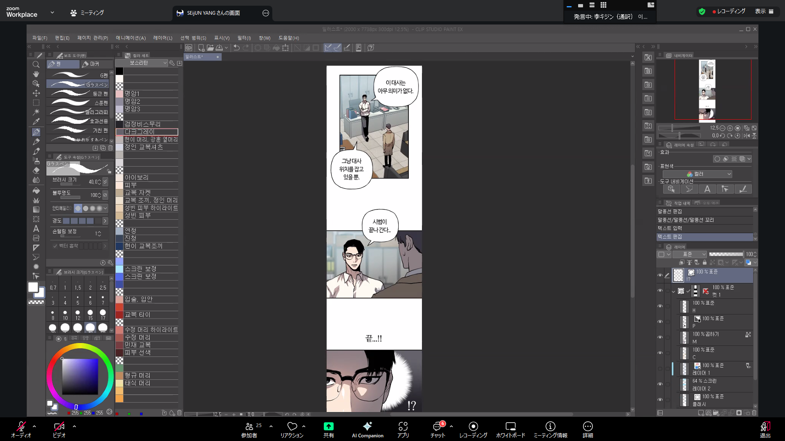Select the Fill bucket tool
The image size is (785, 441).
pyautogui.click(x=36, y=191)
